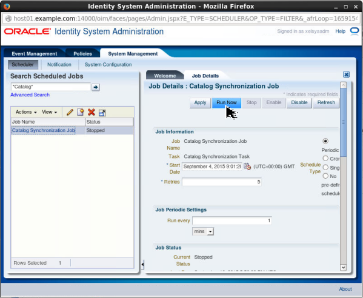Click the refresh table icon in toolbar

coord(102,113)
